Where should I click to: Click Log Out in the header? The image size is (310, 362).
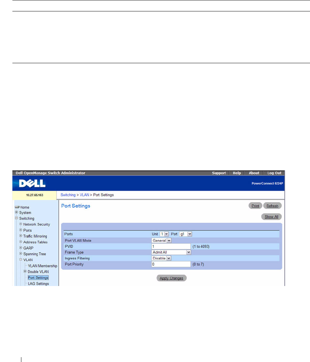274,173
